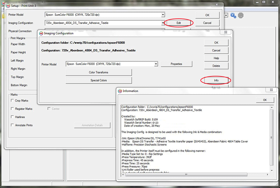Screen dimensions: 280x188
Task: Click the Wasatch logo in Information title bar
Action: [x=120, y=91]
